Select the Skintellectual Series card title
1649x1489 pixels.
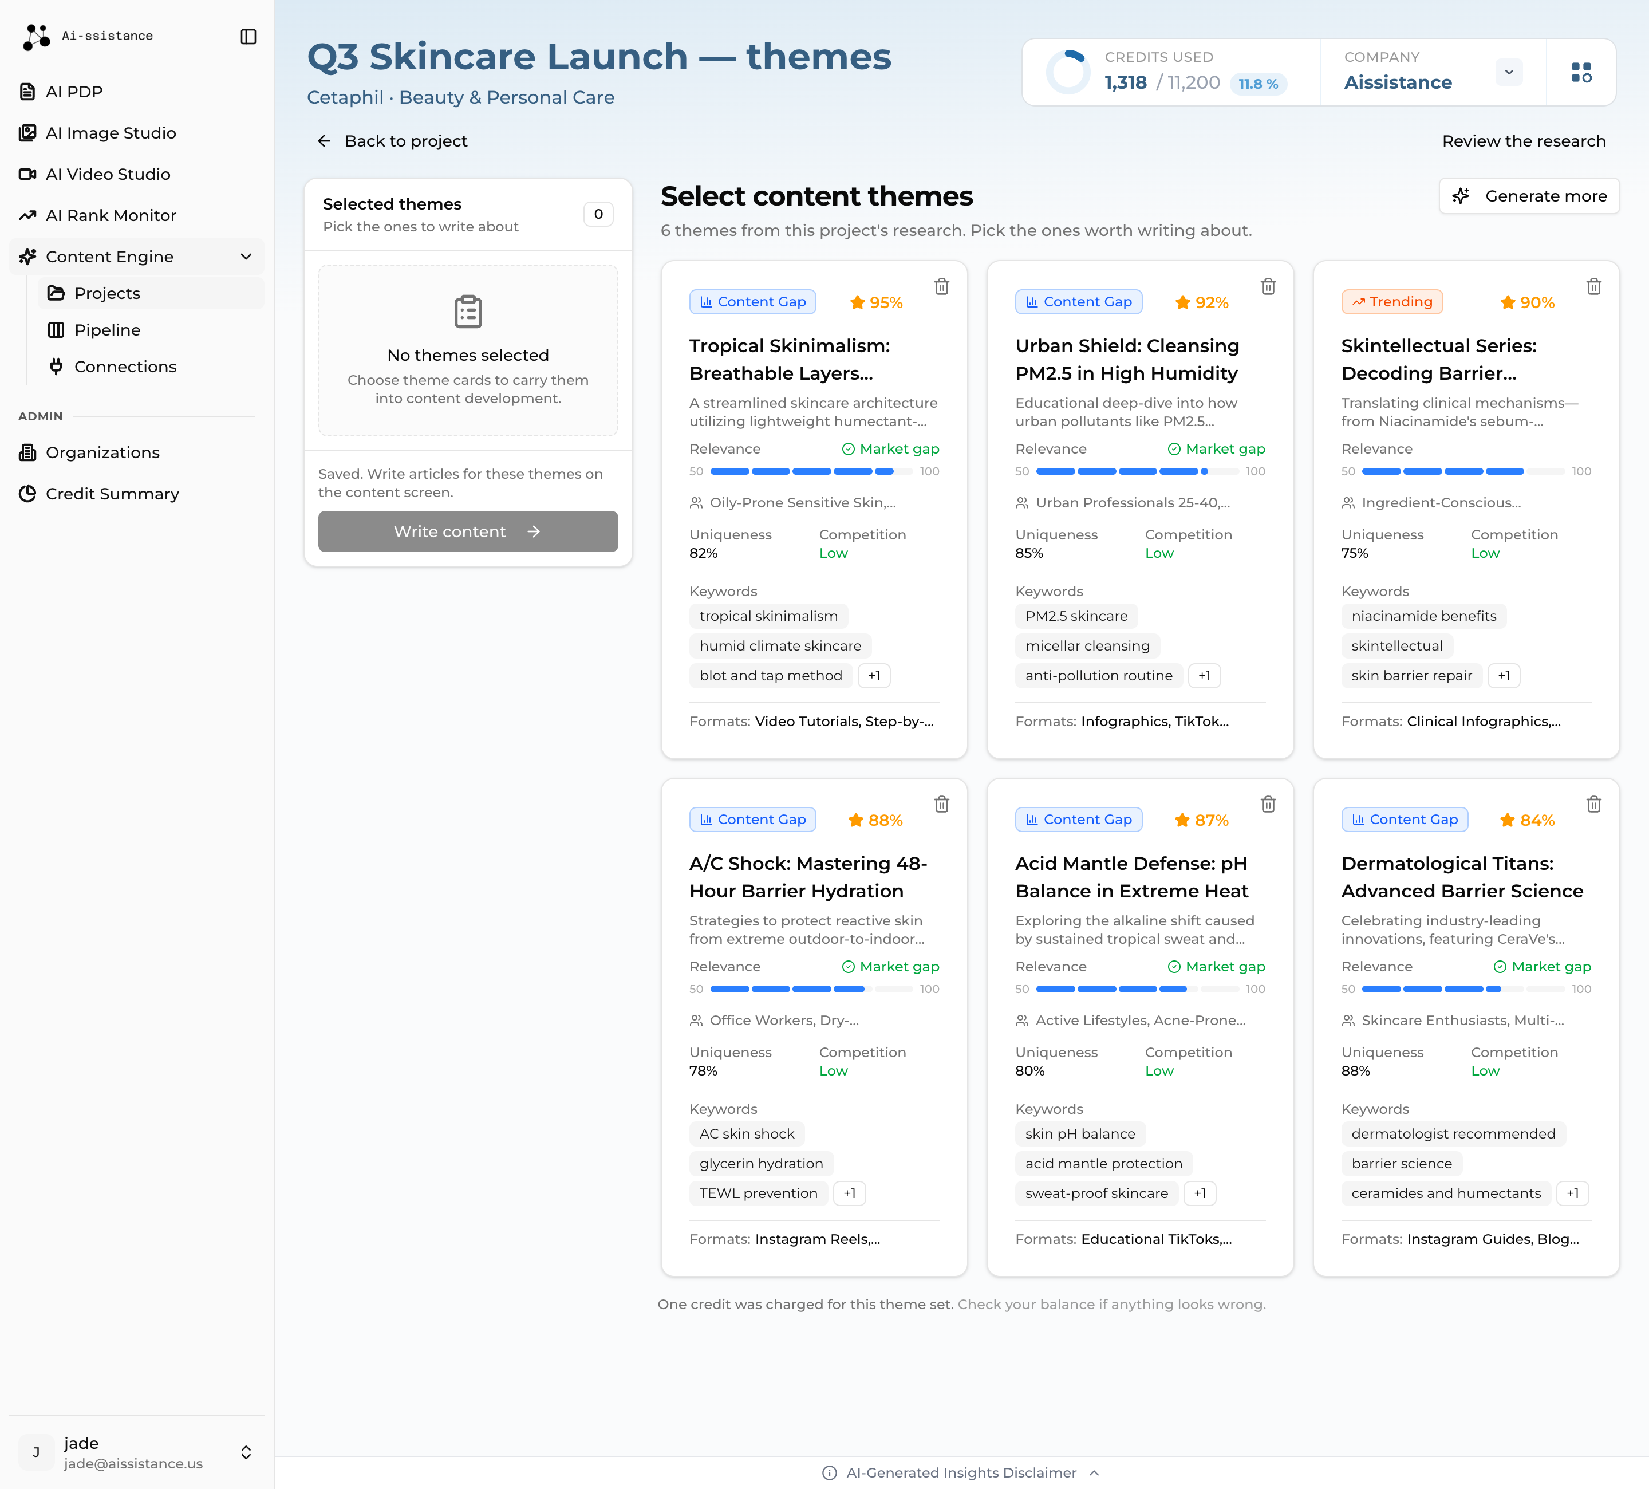1439,359
